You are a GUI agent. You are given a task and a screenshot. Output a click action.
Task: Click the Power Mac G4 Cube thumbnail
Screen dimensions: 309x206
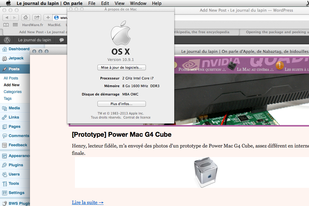tap(206, 172)
